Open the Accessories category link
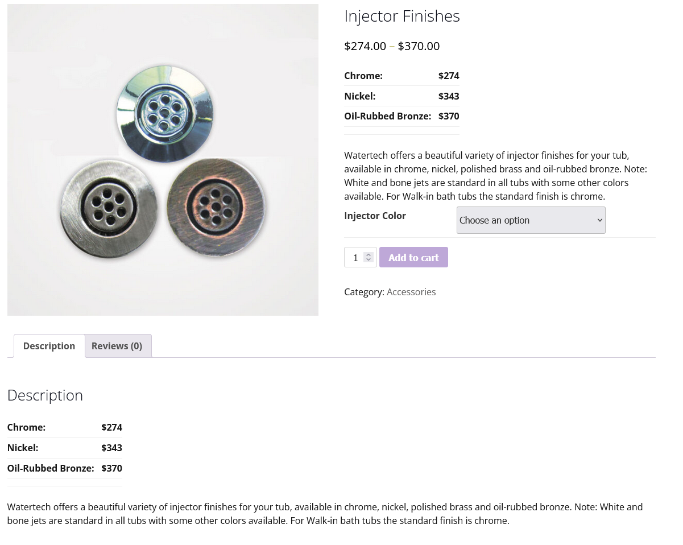This screenshot has width=683, height=545. click(411, 292)
